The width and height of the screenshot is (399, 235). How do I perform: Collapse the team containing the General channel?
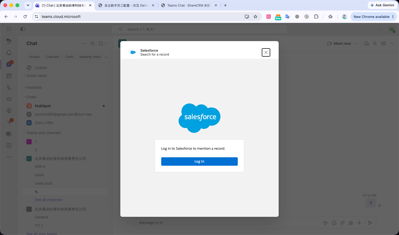click(24, 209)
